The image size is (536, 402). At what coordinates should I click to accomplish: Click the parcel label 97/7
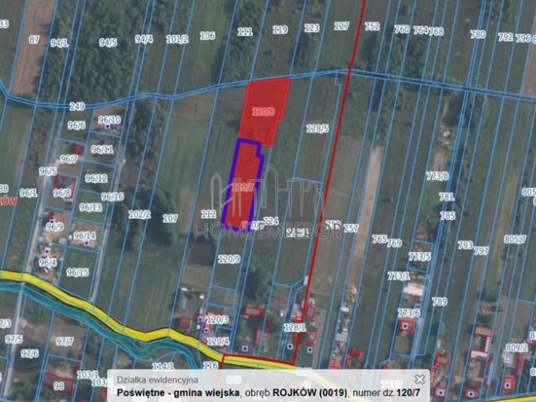(x=65, y=341)
